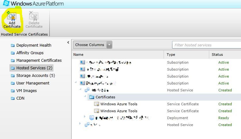The width and height of the screenshot is (241, 139).
Task: Select second Windows Azure Tools certificate name
Action: point(119,111)
